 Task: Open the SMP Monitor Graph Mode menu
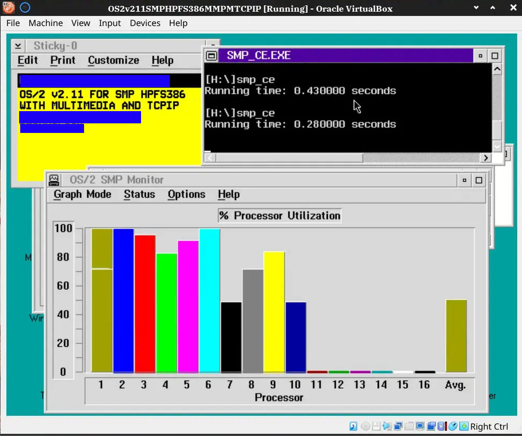click(82, 194)
